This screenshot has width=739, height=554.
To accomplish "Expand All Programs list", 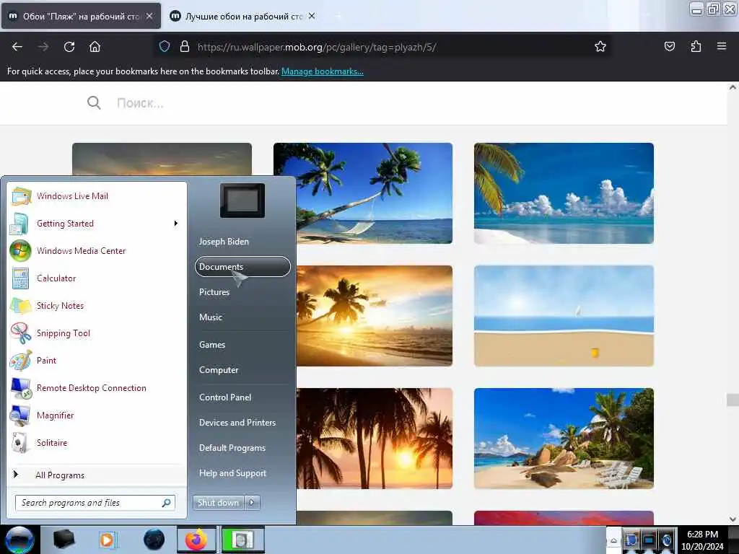I will point(97,475).
